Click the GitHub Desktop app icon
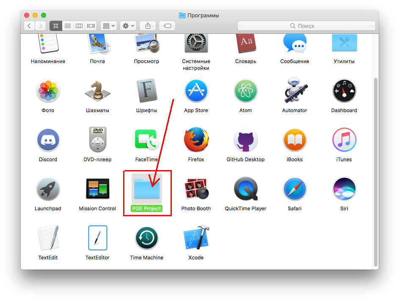The height and width of the screenshot is (300, 399). 245,140
